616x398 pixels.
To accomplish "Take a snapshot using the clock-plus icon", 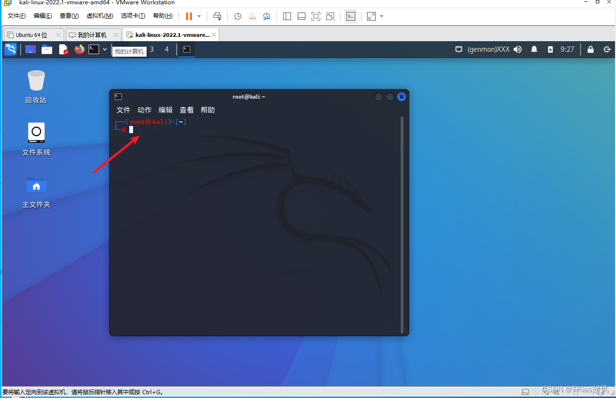I will 237,16.
